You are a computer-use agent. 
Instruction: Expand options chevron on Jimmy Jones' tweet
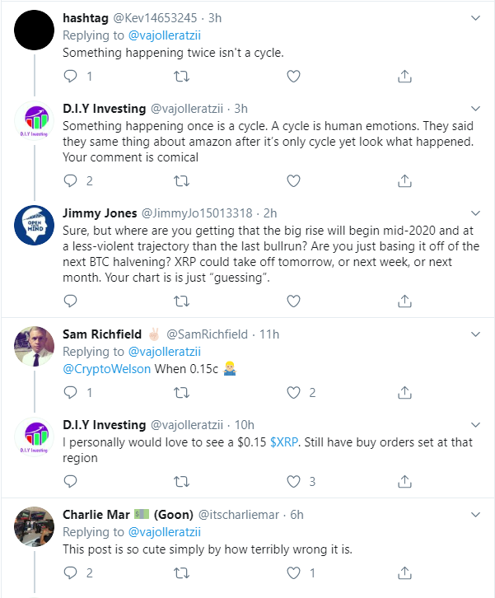(x=476, y=213)
